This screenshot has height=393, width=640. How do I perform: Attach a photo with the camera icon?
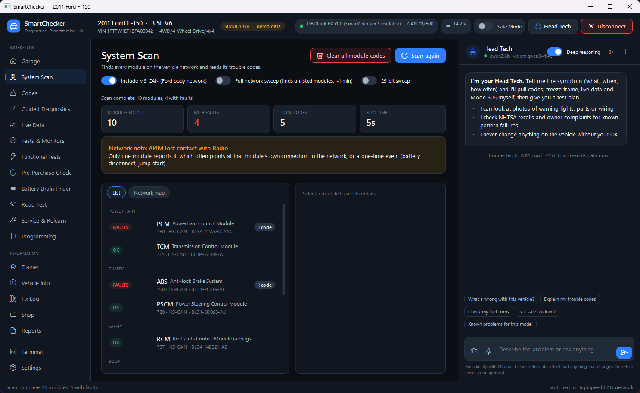(474, 351)
